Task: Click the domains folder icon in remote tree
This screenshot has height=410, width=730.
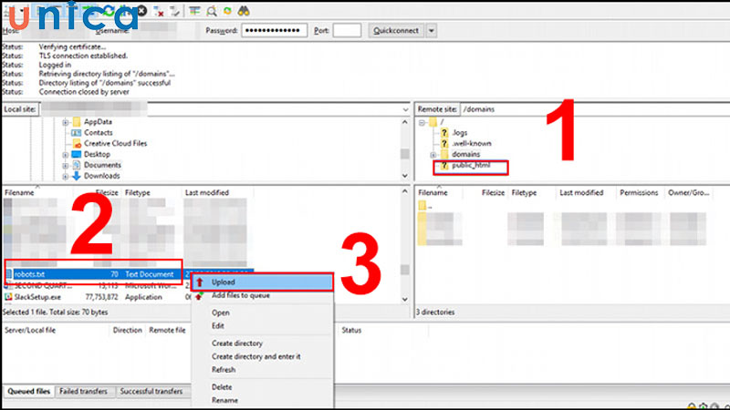Action: pyautogui.click(x=444, y=154)
